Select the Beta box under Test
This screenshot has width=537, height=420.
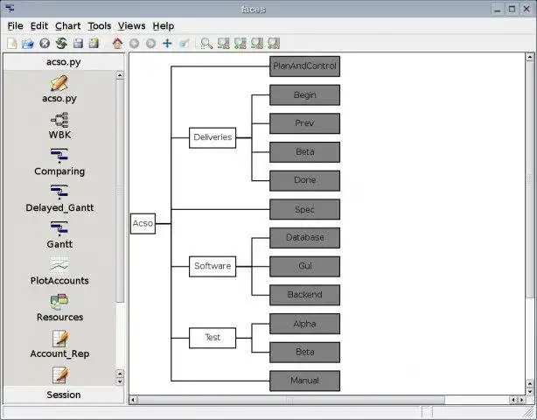pos(305,352)
